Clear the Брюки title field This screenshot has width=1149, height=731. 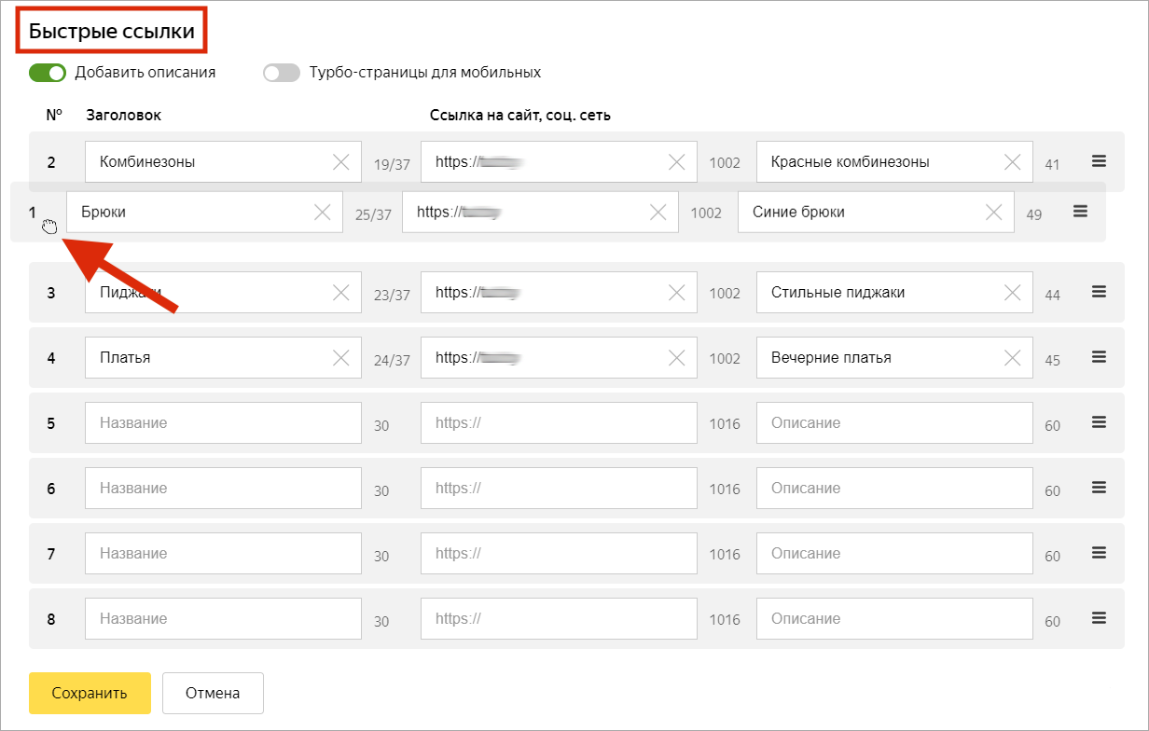coord(323,213)
